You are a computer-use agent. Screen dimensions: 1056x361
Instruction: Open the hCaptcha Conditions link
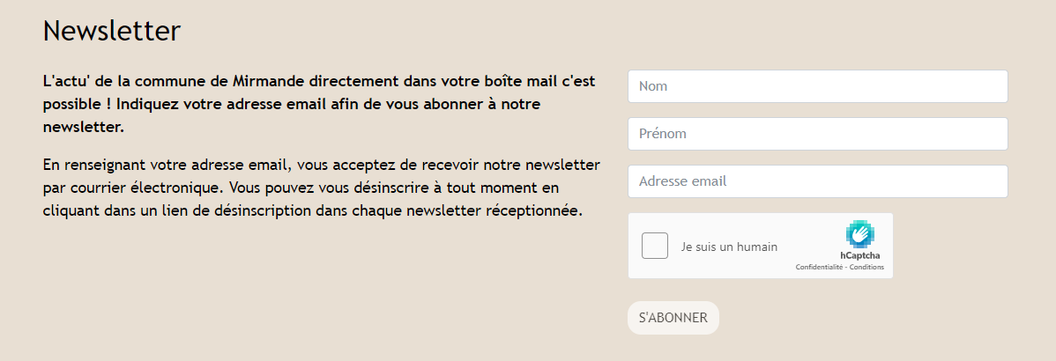pyautogui.click(x=866, y=267)
